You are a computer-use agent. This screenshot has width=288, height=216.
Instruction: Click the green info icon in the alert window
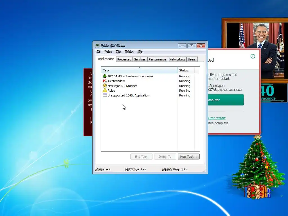click(253, 56)
